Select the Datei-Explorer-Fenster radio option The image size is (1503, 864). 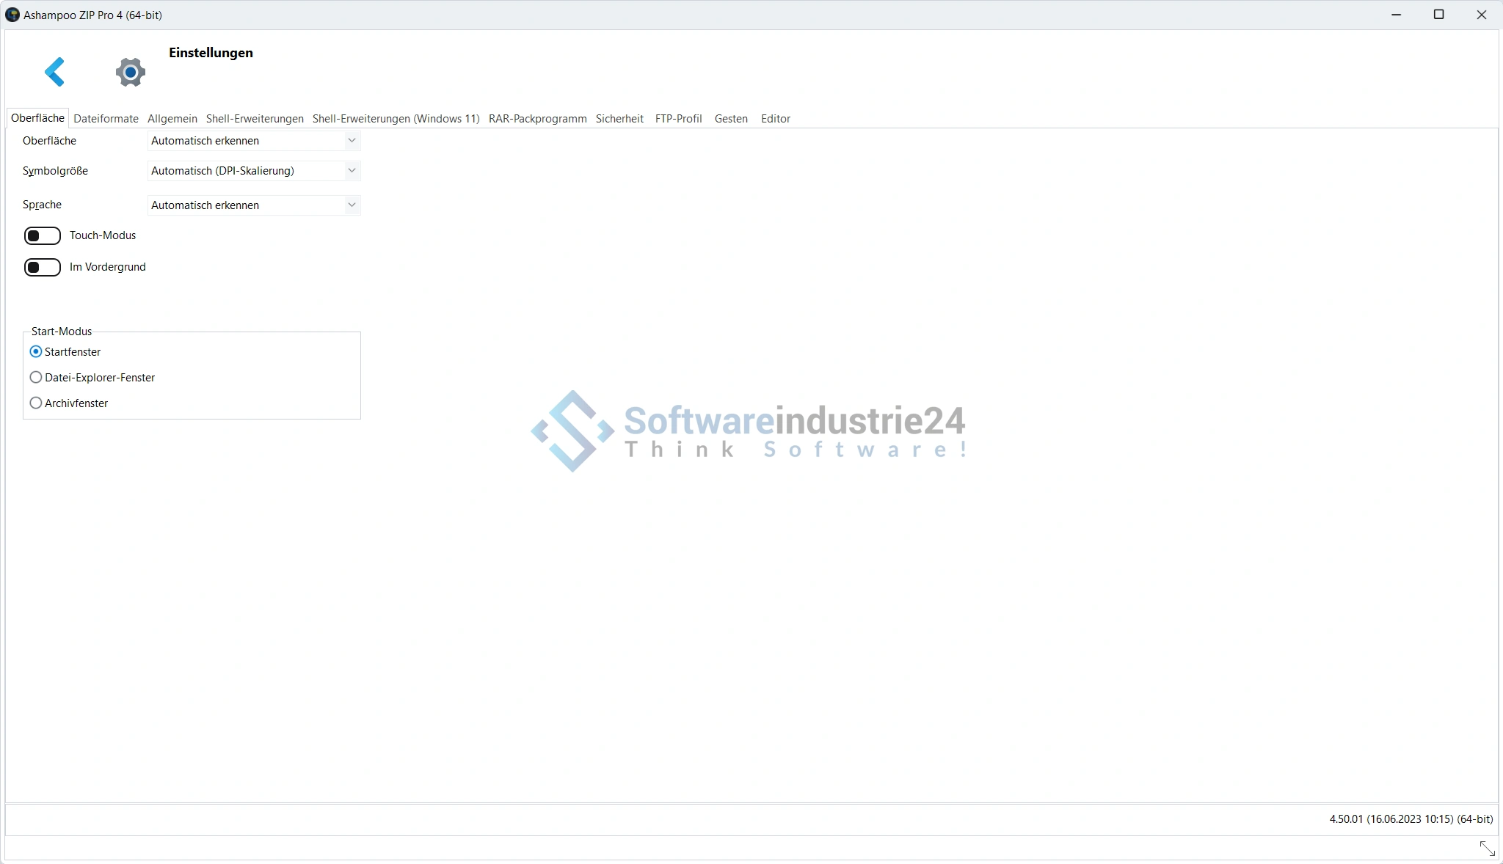pos(36,378)
